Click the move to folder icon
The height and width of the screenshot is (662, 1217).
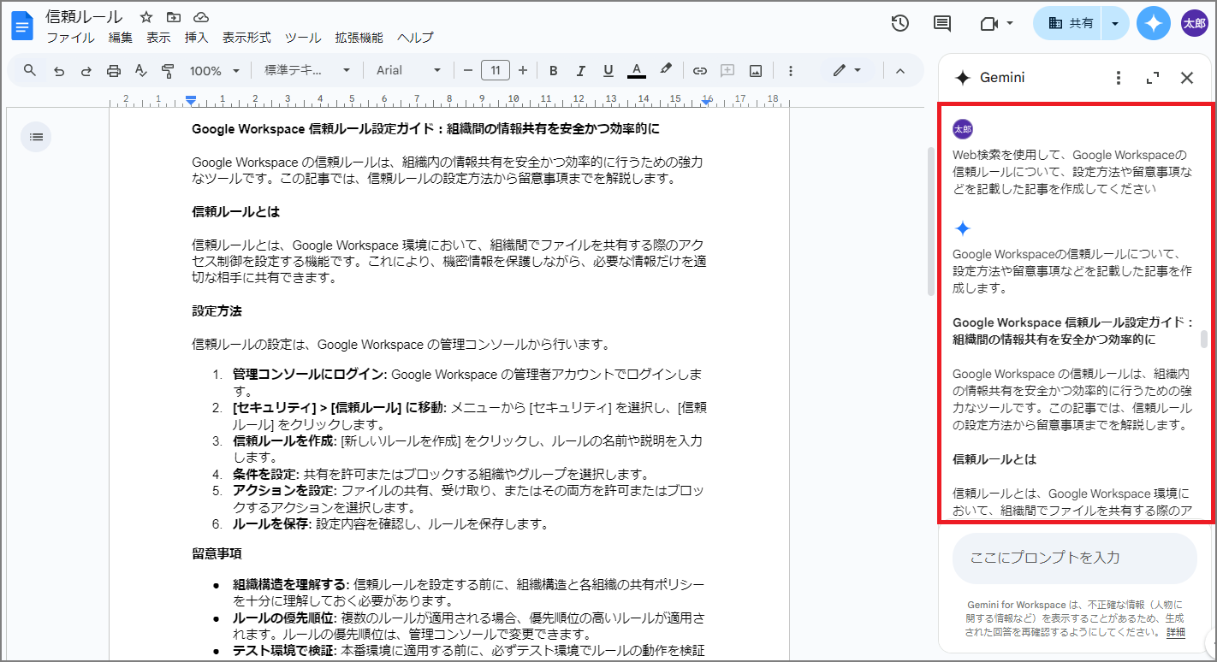(x=174, y=17)
